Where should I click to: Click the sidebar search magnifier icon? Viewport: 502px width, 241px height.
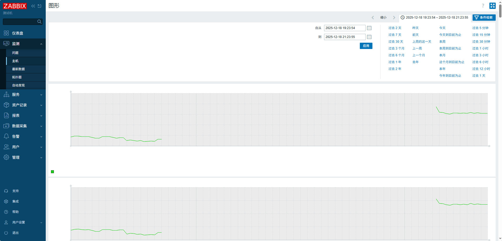(39, 22)
